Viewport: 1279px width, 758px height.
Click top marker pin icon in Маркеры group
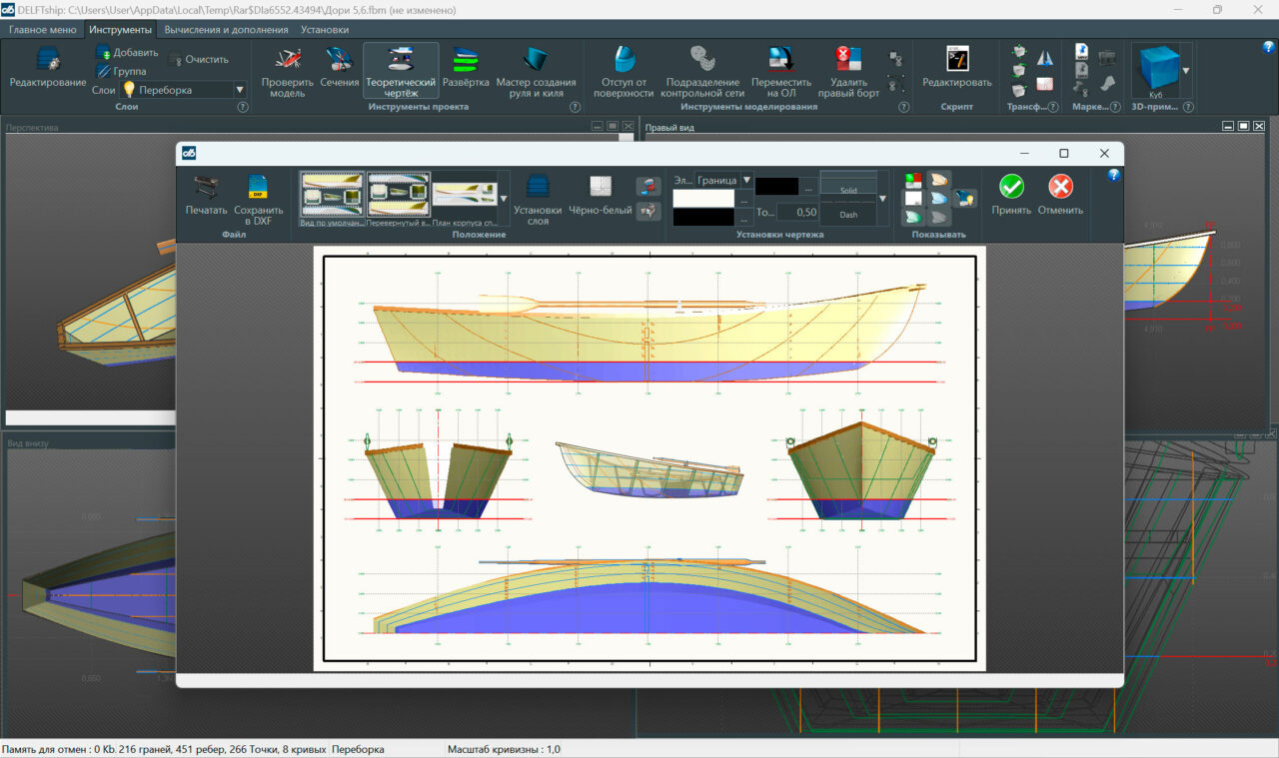pos(1080,52)
